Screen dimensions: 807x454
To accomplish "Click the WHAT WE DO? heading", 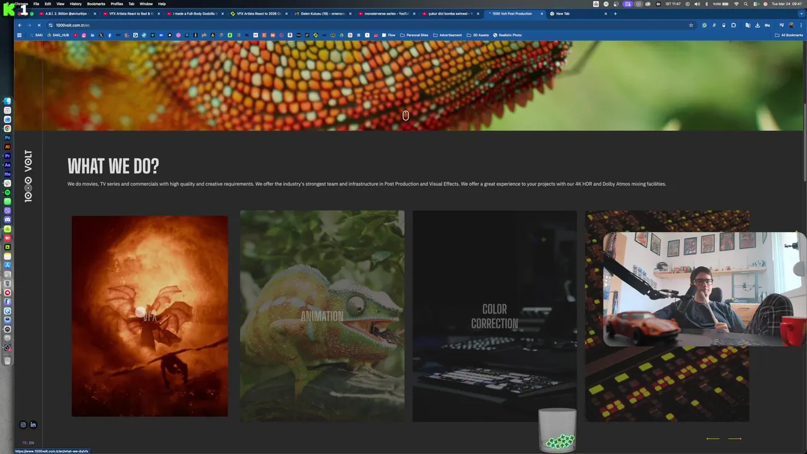I will click(113, 166).
